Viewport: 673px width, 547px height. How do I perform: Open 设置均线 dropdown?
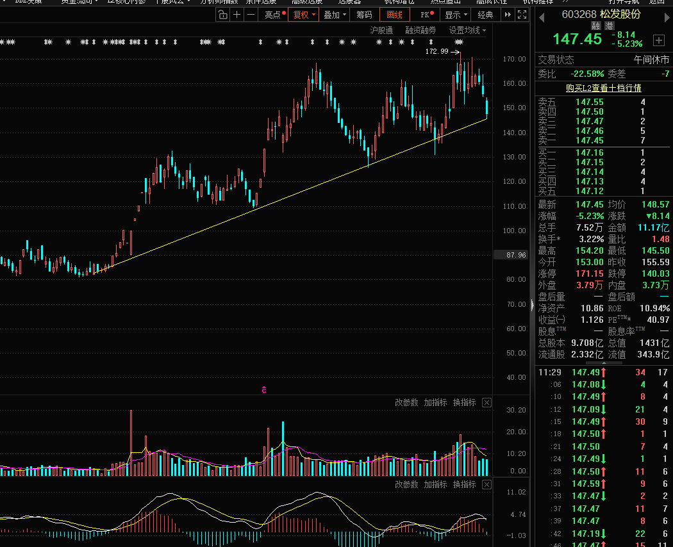(467, 31)
